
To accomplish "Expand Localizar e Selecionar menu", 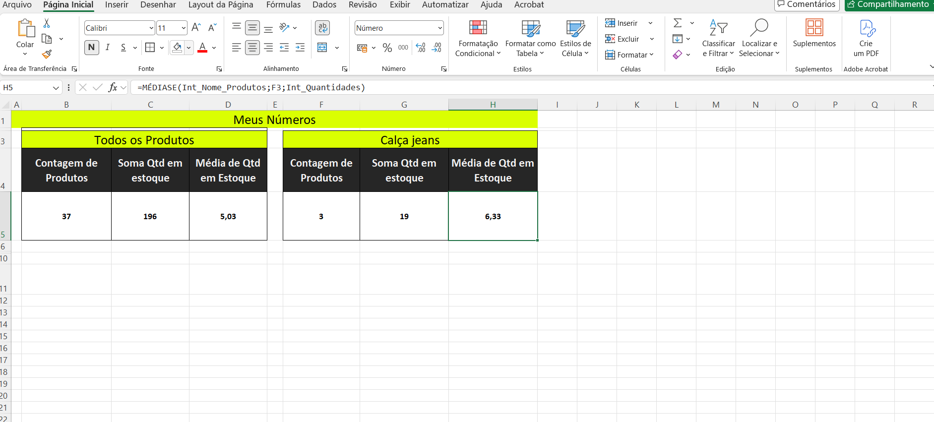I will pyautogui.click(x=759, y=49).
